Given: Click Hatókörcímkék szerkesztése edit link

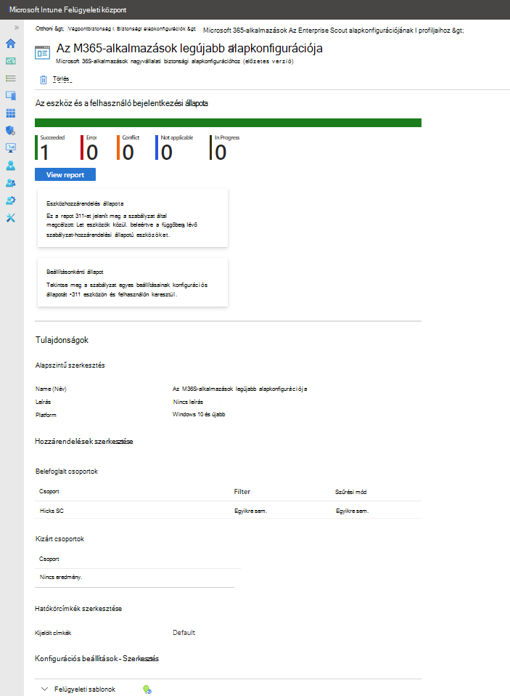Looking at the screenshot, I should click(x=78, y=609).
